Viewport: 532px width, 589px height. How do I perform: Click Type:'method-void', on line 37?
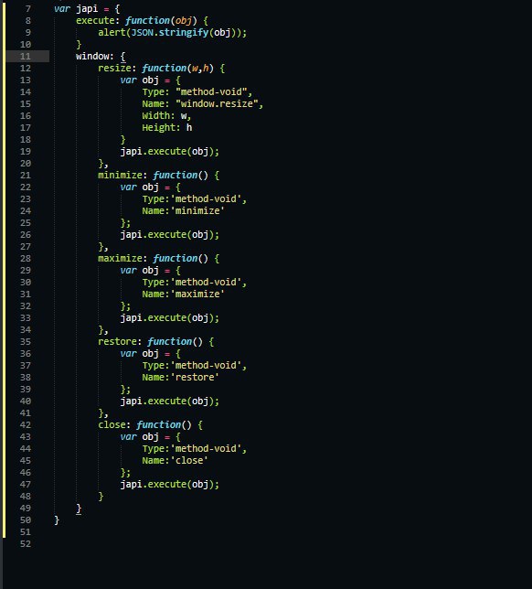(195, 366)
